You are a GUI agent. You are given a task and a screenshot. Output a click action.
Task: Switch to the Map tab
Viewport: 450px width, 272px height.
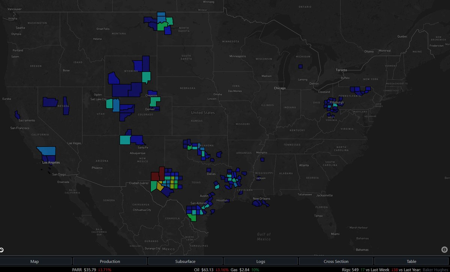pyautogui.click(x=34, y=261)
